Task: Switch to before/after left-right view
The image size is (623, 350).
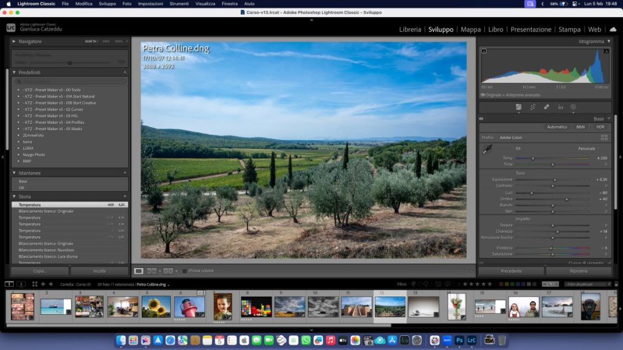Action: coord(151,271)
